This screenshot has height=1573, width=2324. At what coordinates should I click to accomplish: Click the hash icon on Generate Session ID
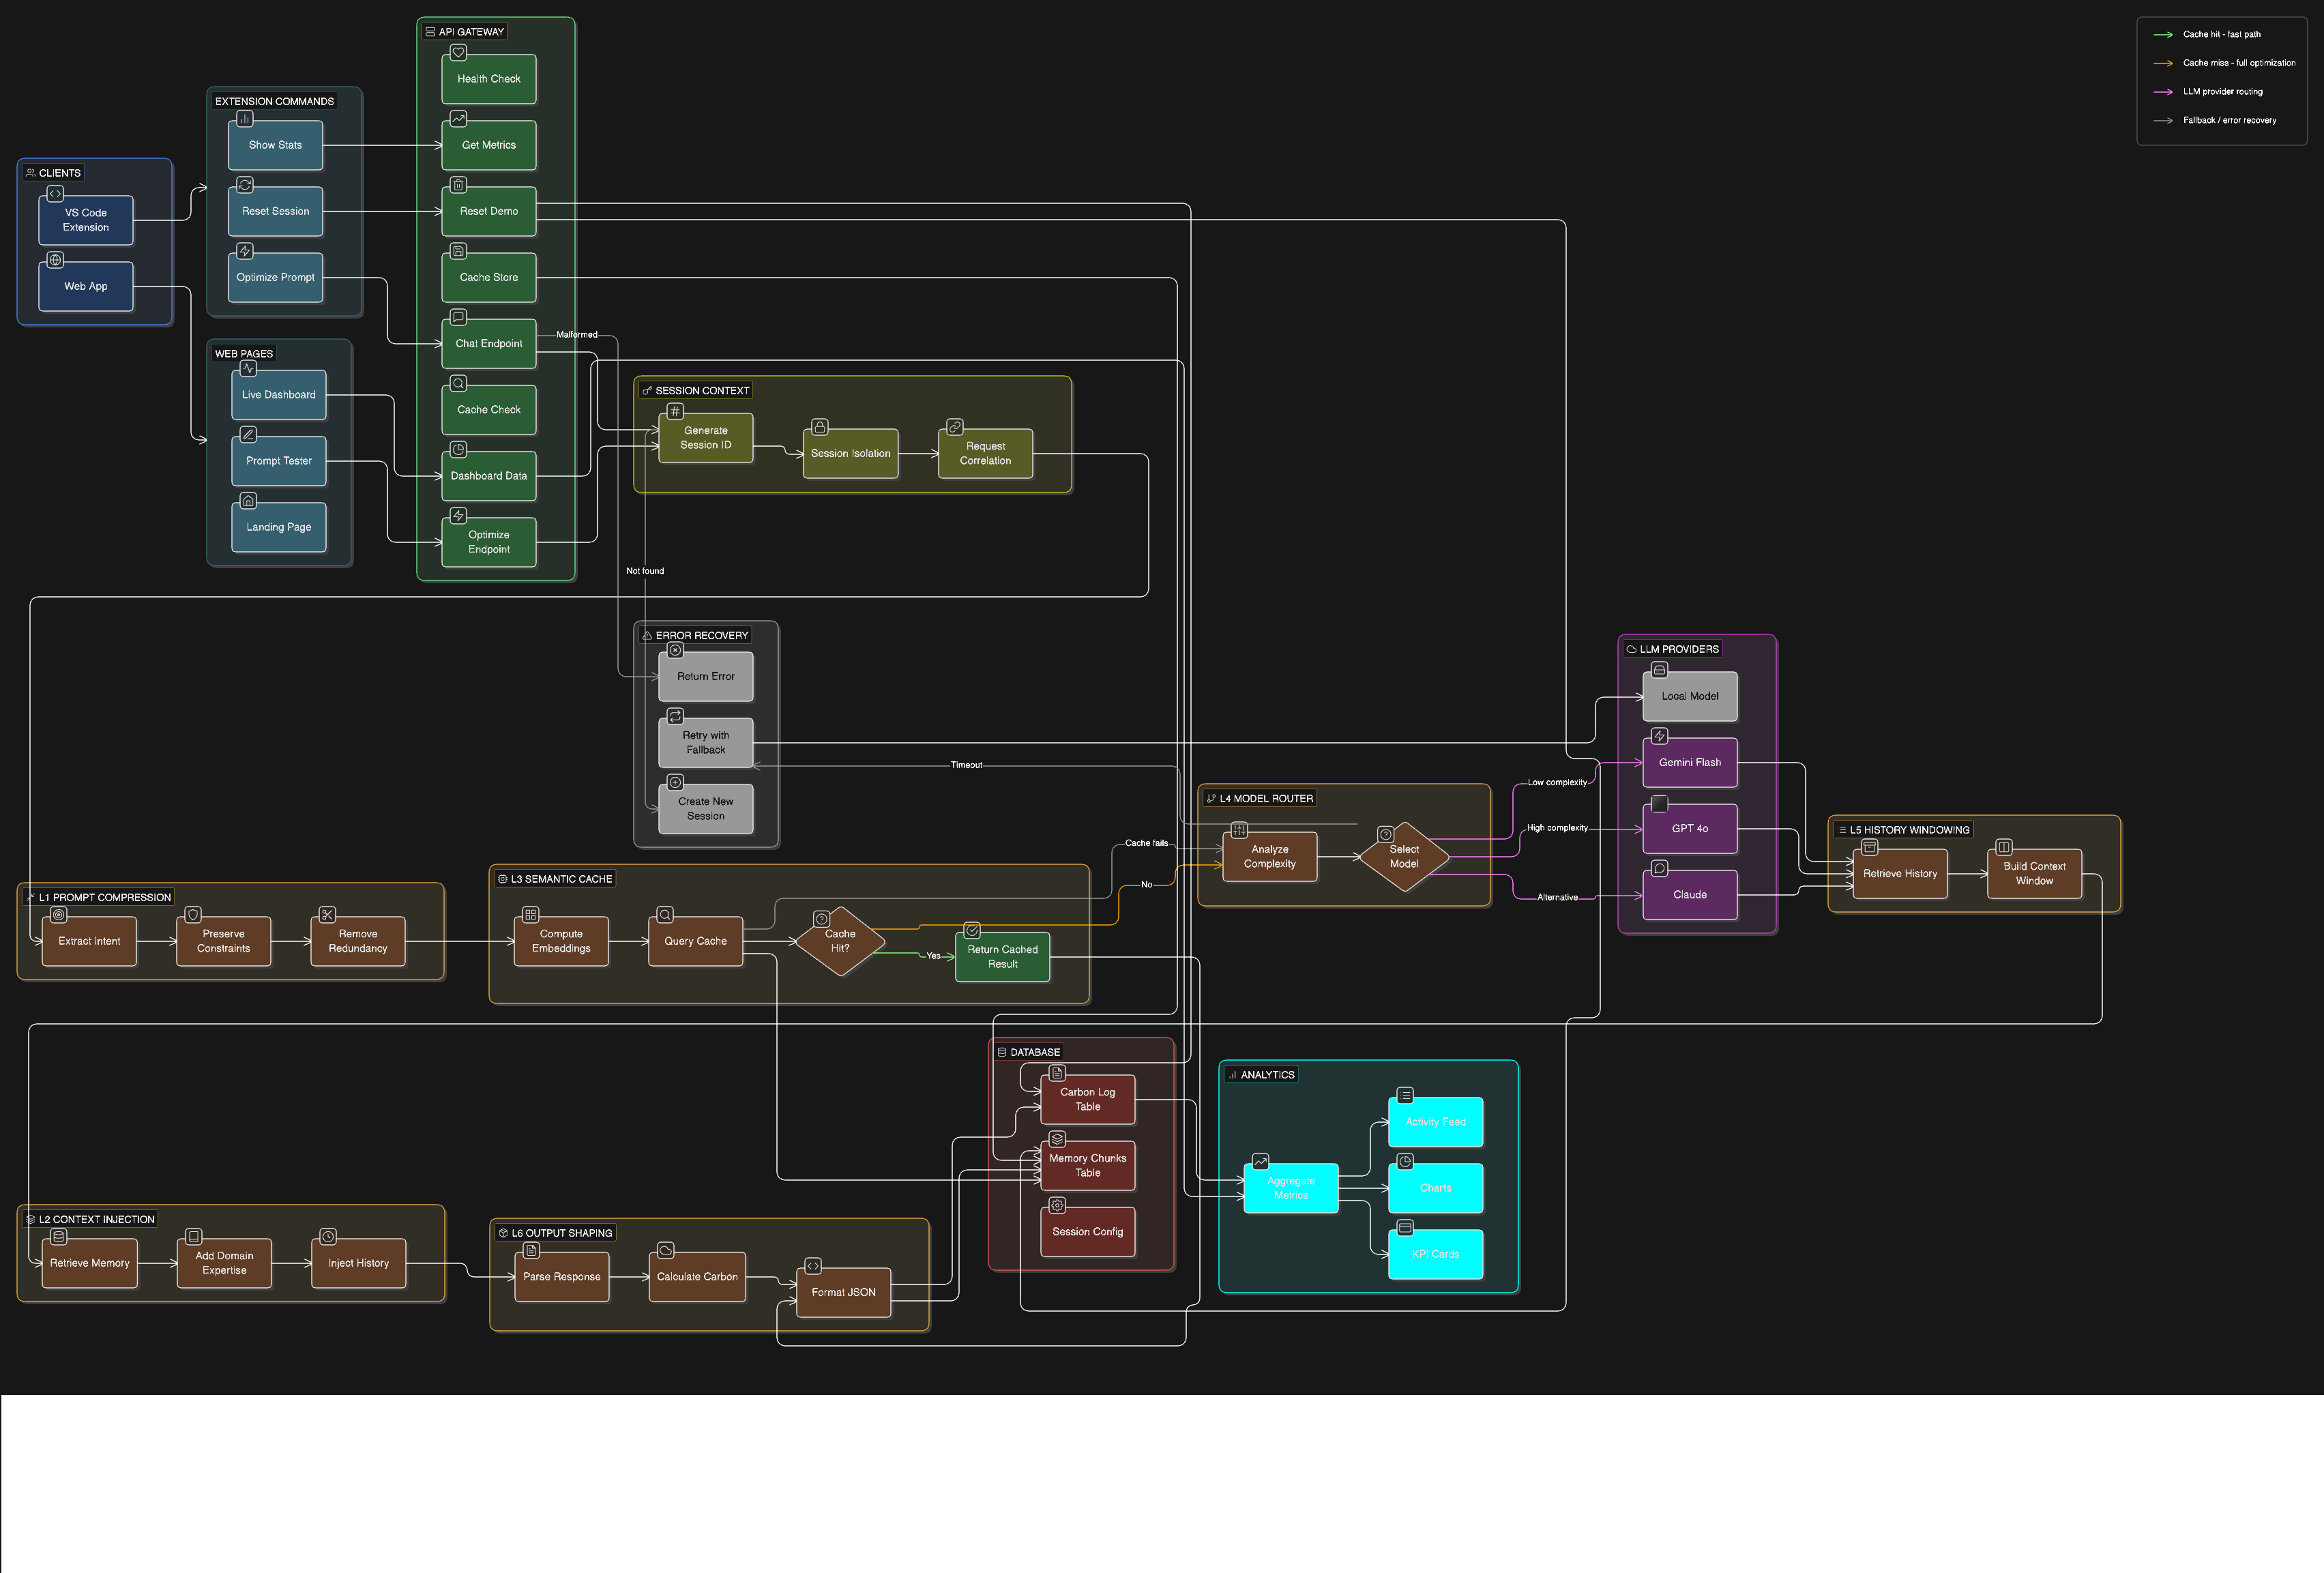coord(675,411)
